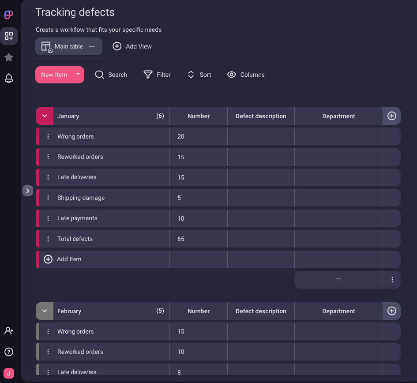417x383 pixels.
Task: Open favorites star in sidebar
Action: 9,57
